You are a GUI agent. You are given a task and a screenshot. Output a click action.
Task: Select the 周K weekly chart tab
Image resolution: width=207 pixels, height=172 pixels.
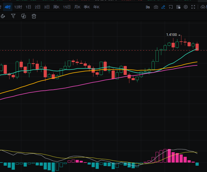coord(56,7)
